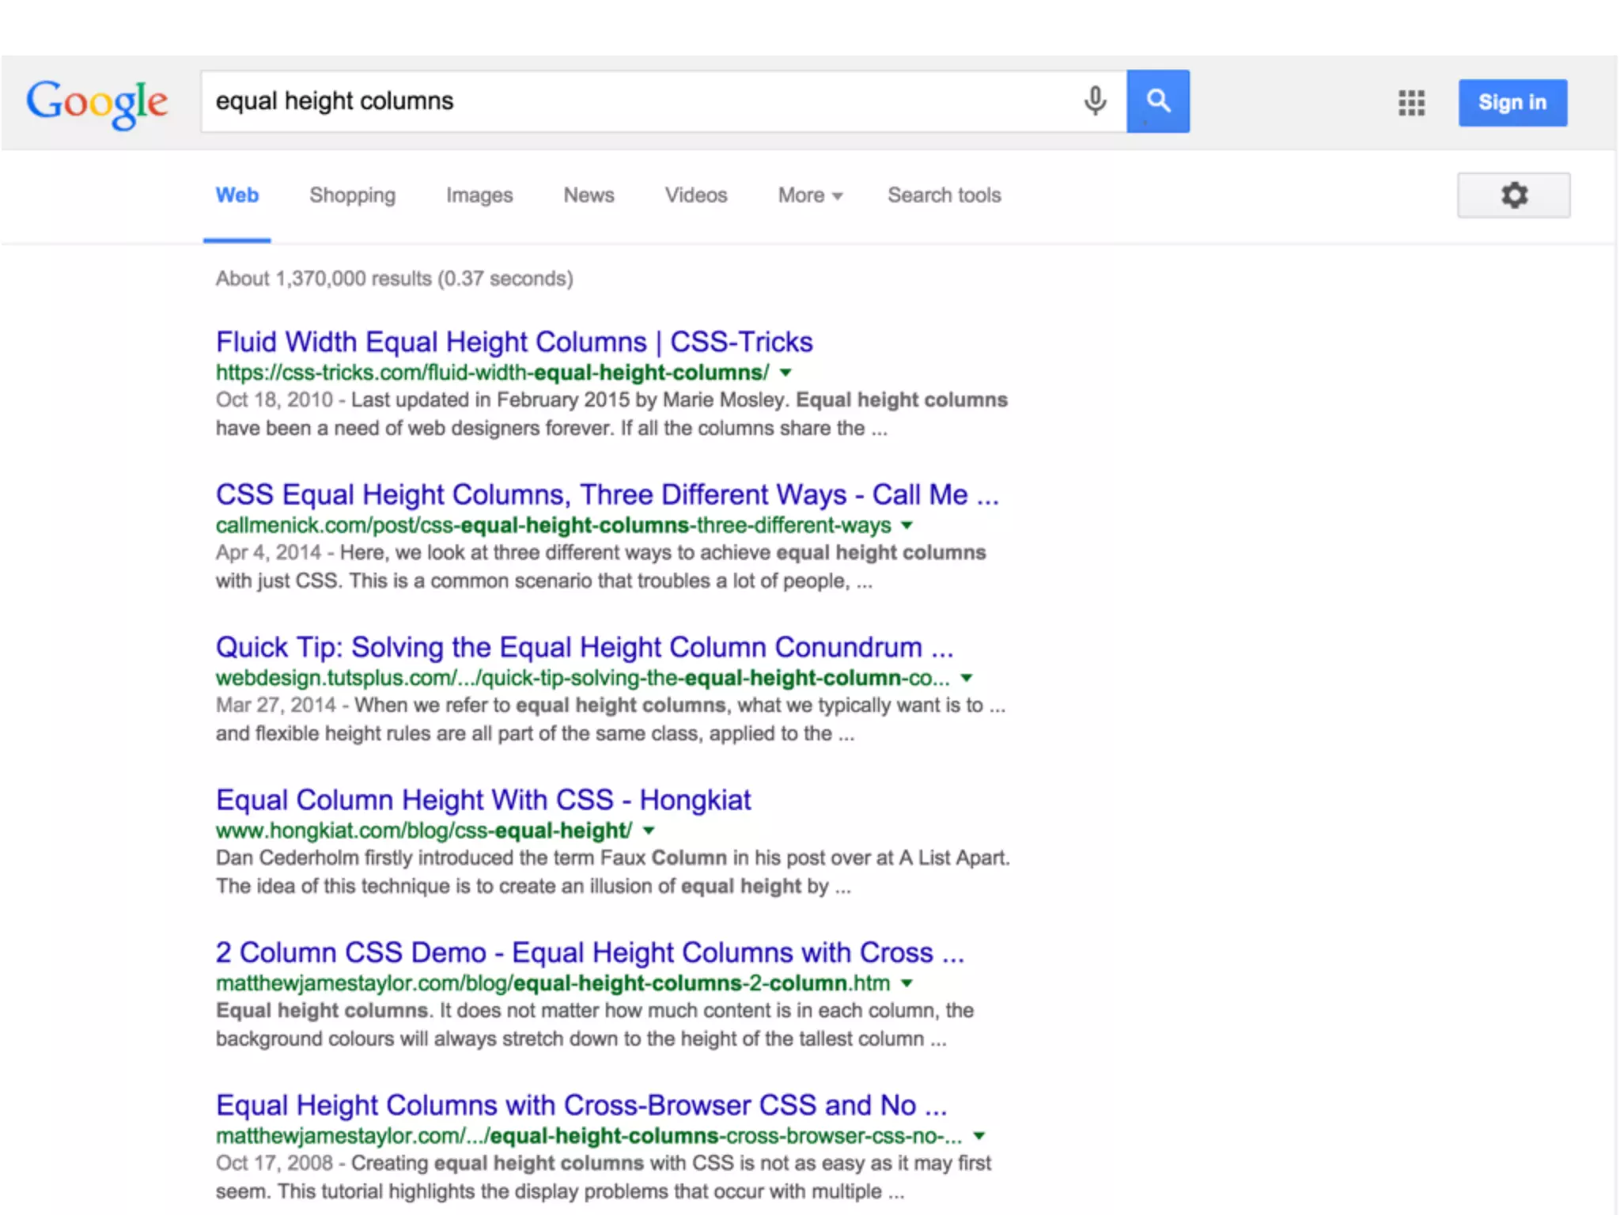Open CSS Equal Height Columns, Three Different Ways
The image size is (1620, 1215).
(607, 494)
